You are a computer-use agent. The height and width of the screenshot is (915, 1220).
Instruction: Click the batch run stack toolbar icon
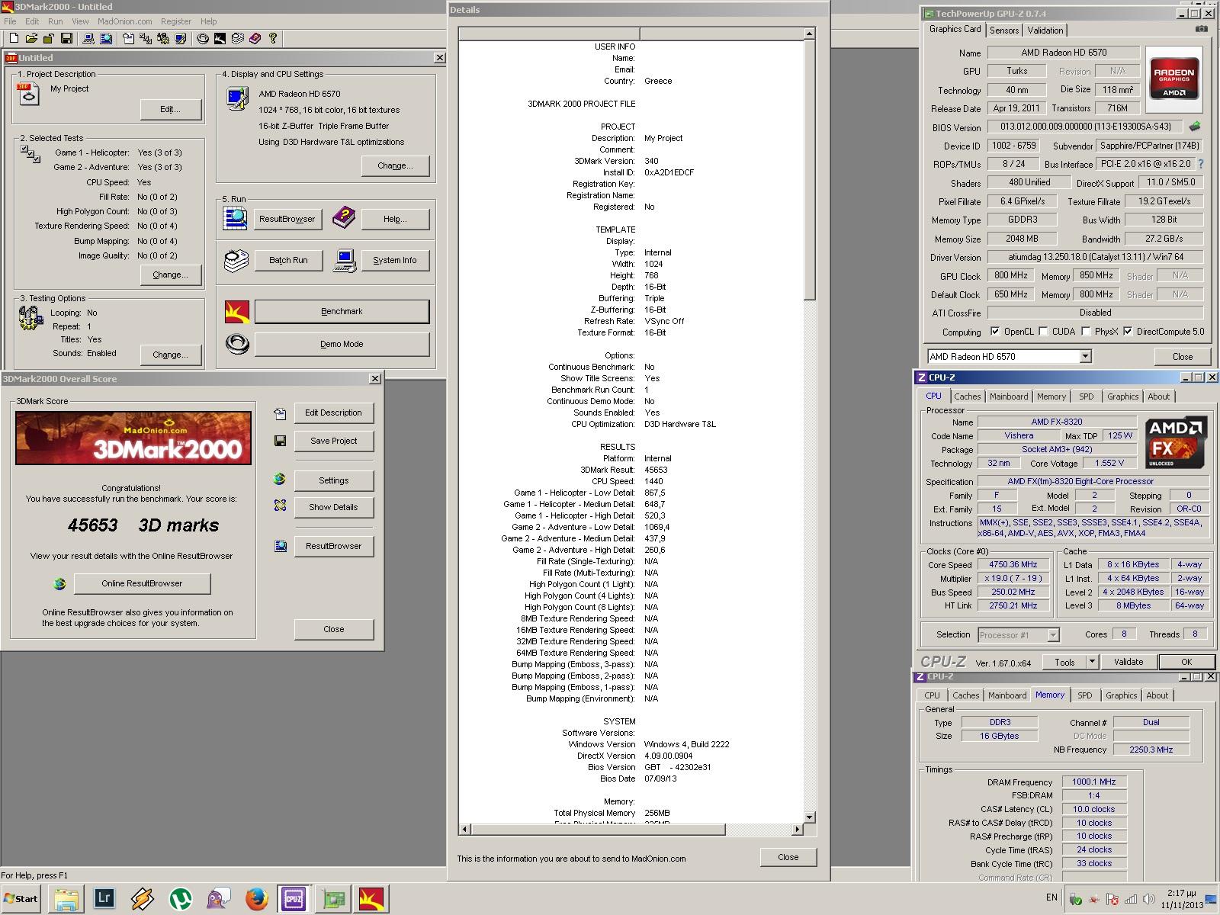point(238,38)
